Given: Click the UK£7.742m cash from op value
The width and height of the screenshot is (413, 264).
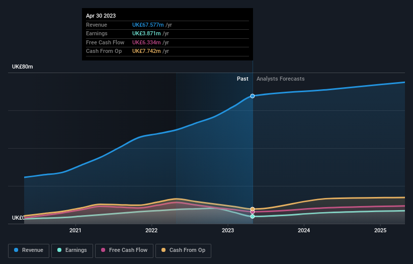Looking at the screenshot, I should 146,51.
